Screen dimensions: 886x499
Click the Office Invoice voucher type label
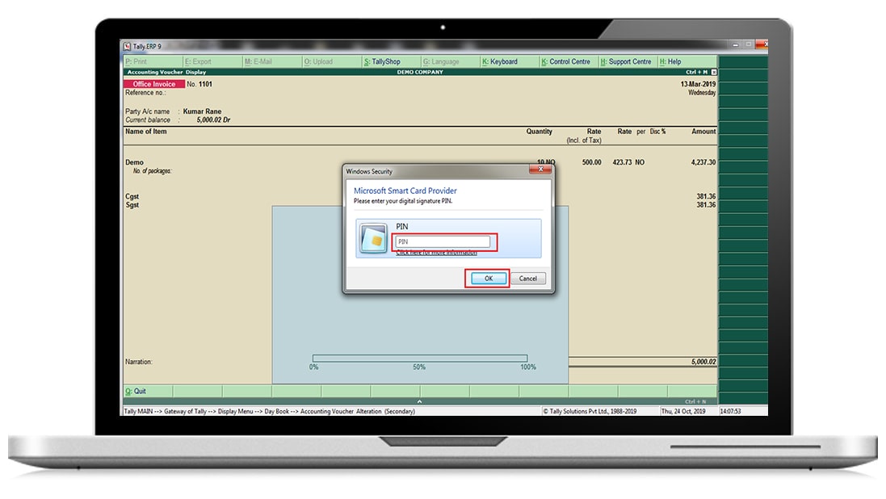153,84
